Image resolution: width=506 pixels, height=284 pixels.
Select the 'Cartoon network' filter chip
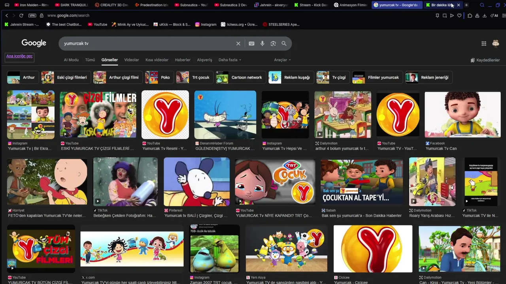coord(240,77)
